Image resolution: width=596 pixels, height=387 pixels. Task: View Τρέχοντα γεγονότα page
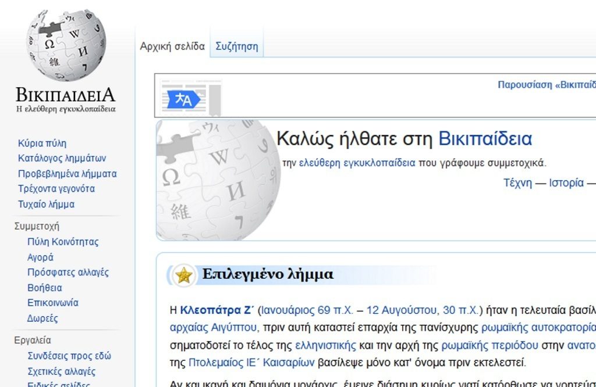(x=56, y=189)
